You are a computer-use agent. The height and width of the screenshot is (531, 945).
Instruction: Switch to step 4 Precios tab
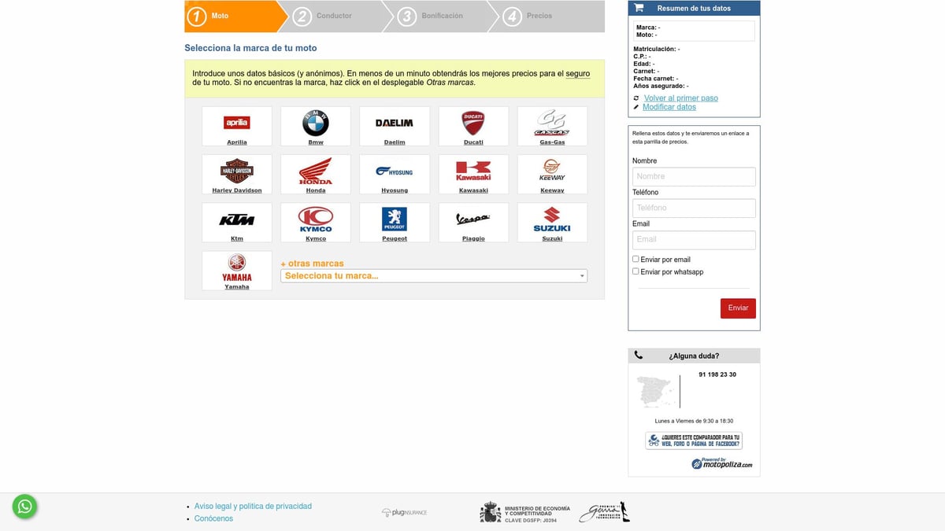click(x=539, y=16)
